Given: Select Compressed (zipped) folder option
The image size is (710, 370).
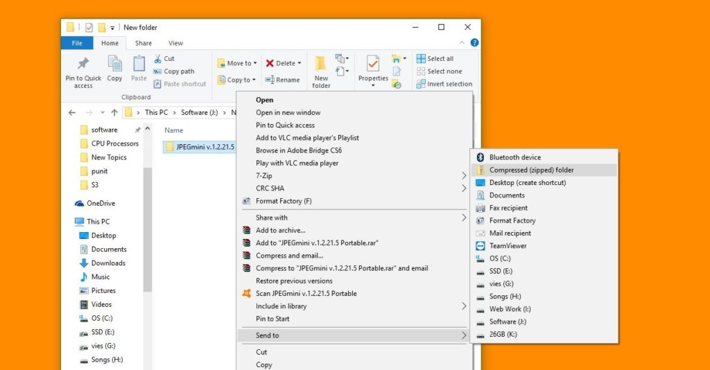Looking at the screenshot, I should tap(531, 170).
